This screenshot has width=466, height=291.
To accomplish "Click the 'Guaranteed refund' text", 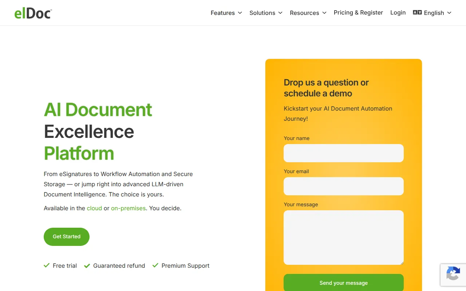I will (x=119, y=266).
